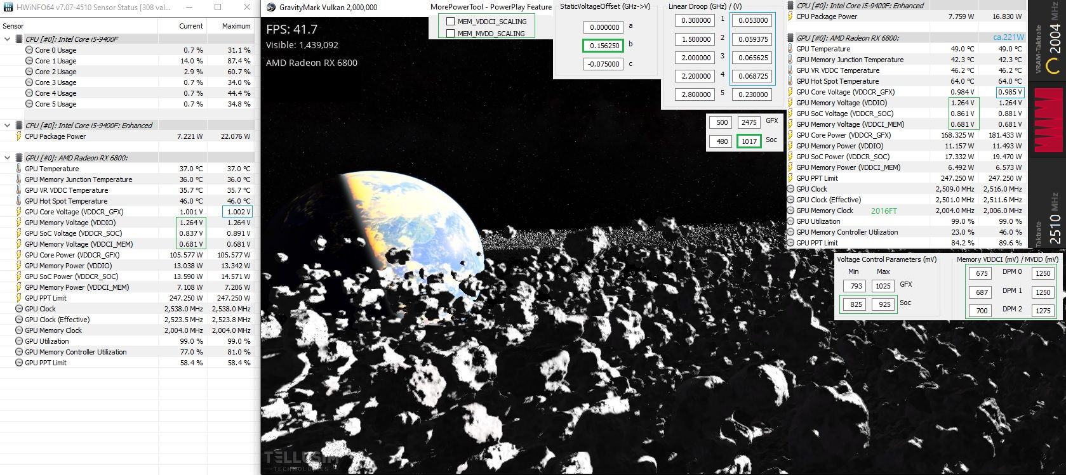Viewport: 1066px width, 475px height.
Task: Click StaticVoltageOffset field b with 0.156250
Action: (x=603, y=46)
